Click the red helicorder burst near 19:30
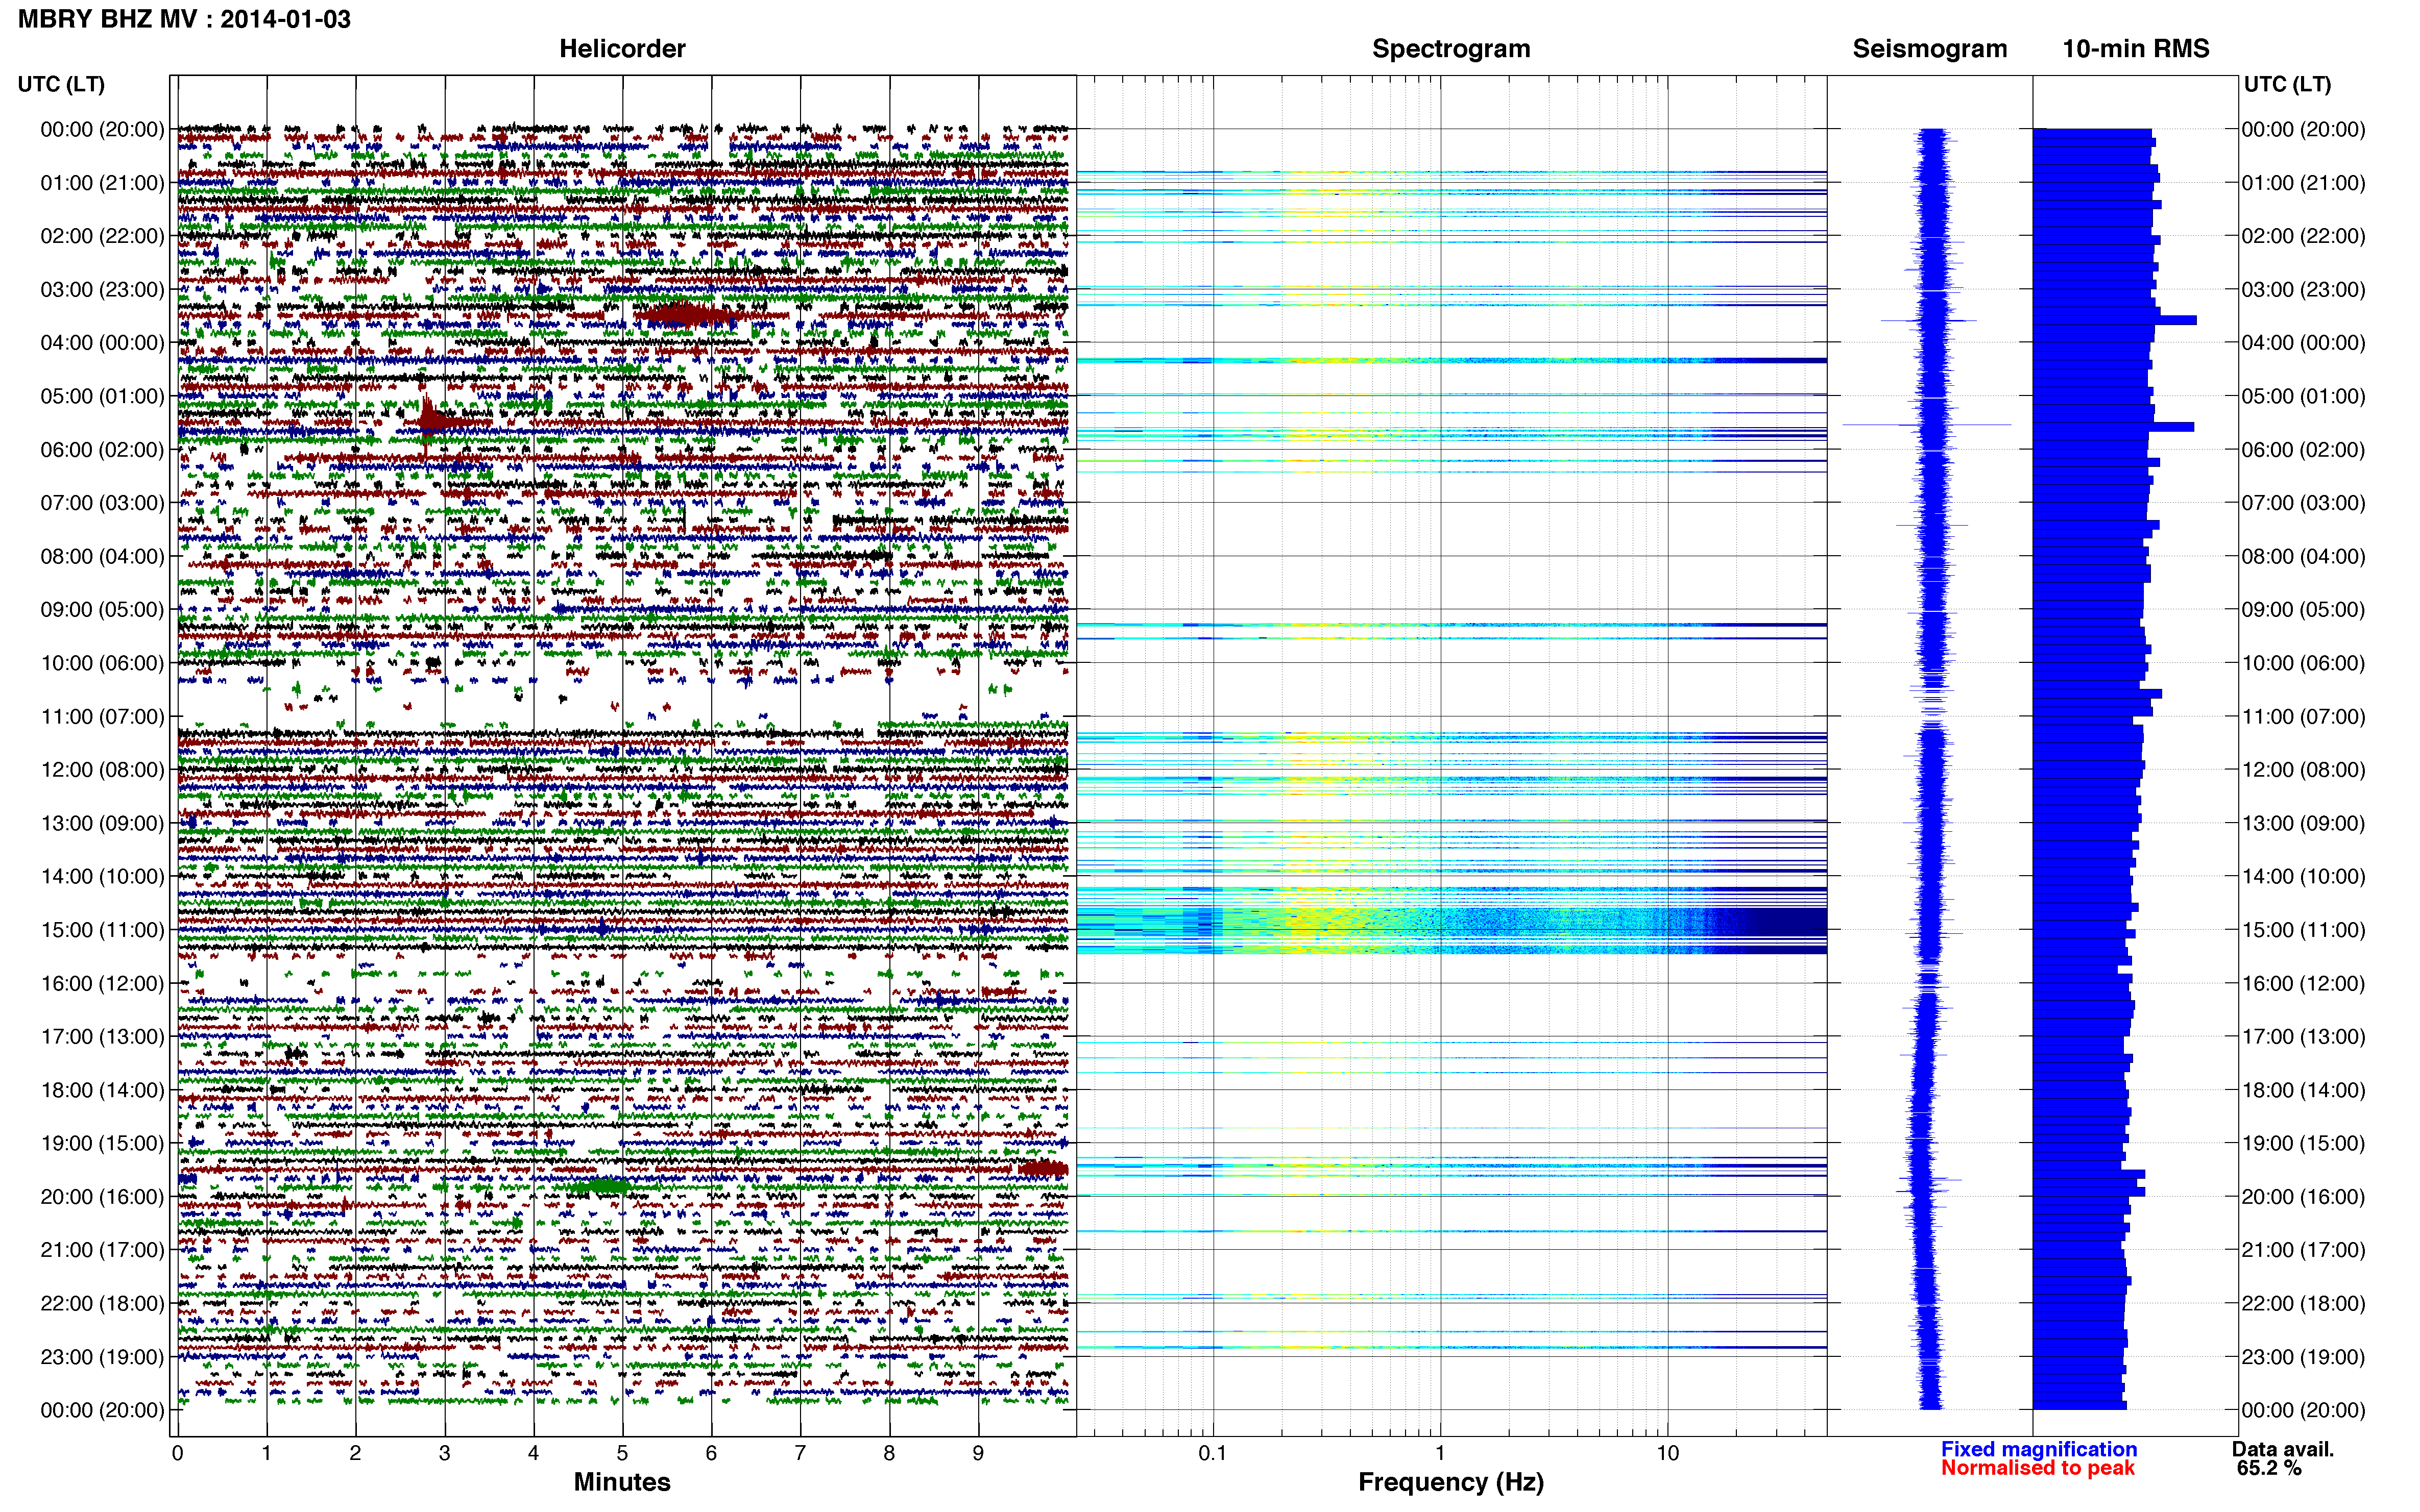The height and width of the screenshot is (1512, 2420). (1043, 1169)
